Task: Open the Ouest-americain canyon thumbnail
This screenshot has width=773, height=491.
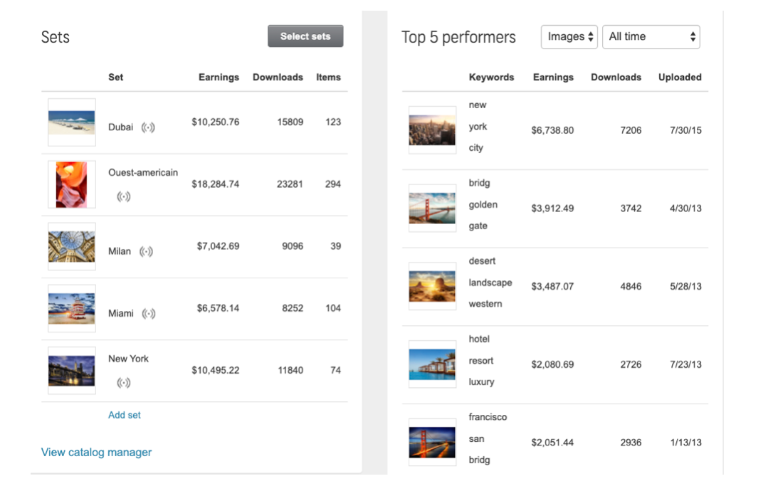Action: 72,184
